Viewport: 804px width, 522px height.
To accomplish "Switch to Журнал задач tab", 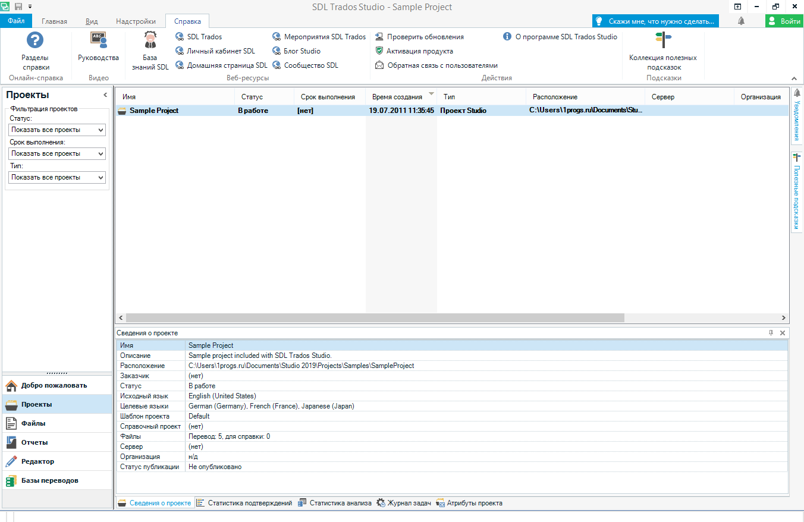I will (x=404, y=503).
